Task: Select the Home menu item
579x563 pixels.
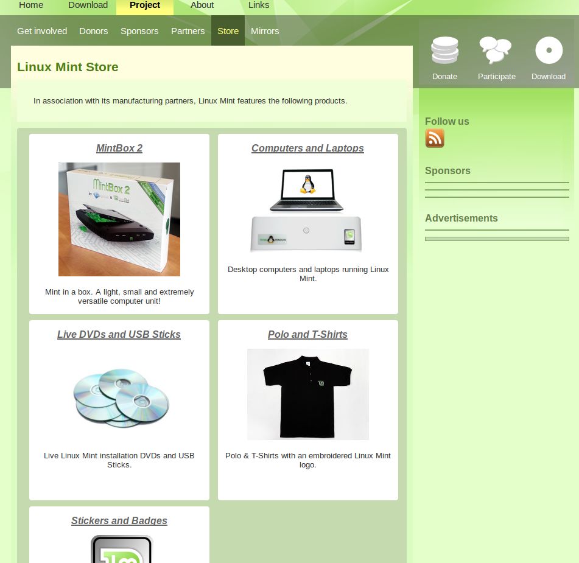Action: point(31,5)
